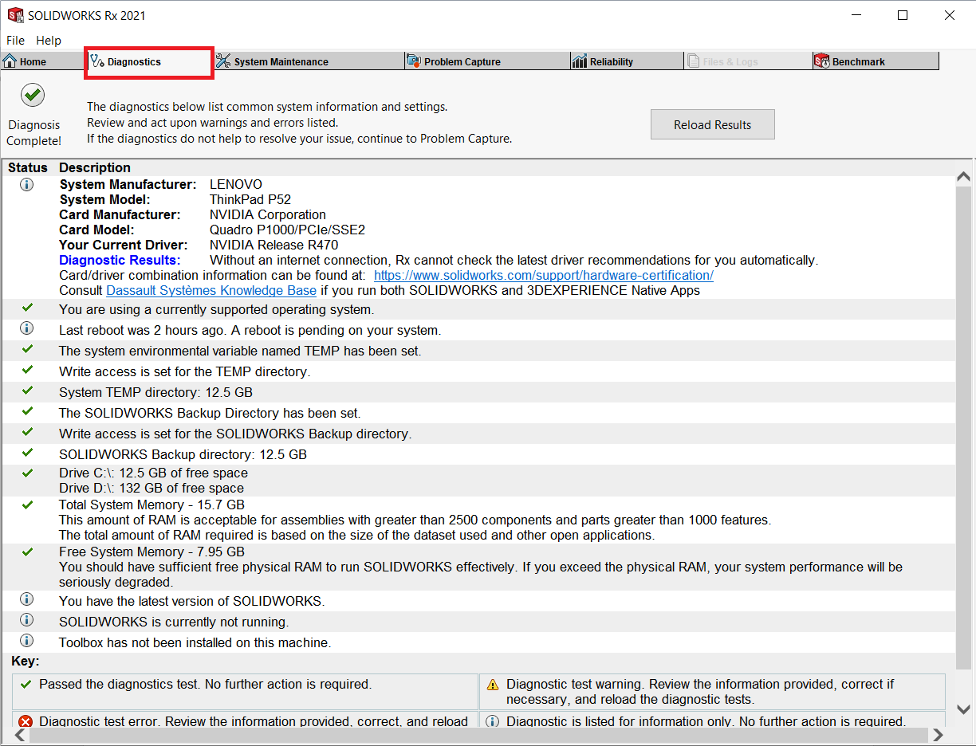Switch to the Home tab
Screen dimensions: 976x746
click(42, 61)
